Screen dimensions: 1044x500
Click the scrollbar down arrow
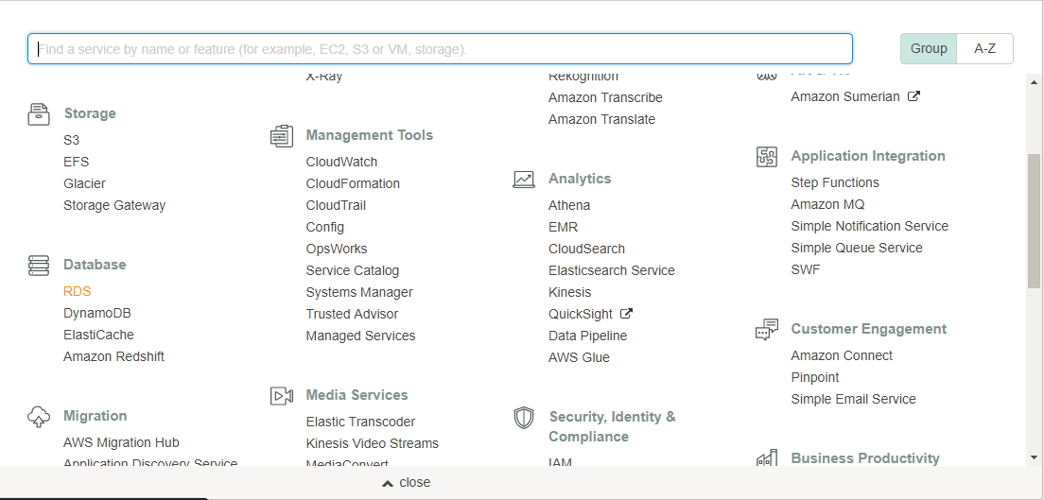coord(1034,457)
